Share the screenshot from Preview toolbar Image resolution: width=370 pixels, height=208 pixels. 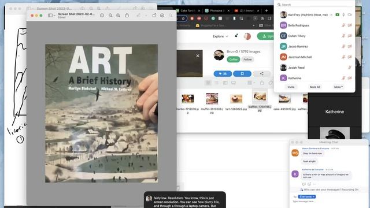(127, 16)
